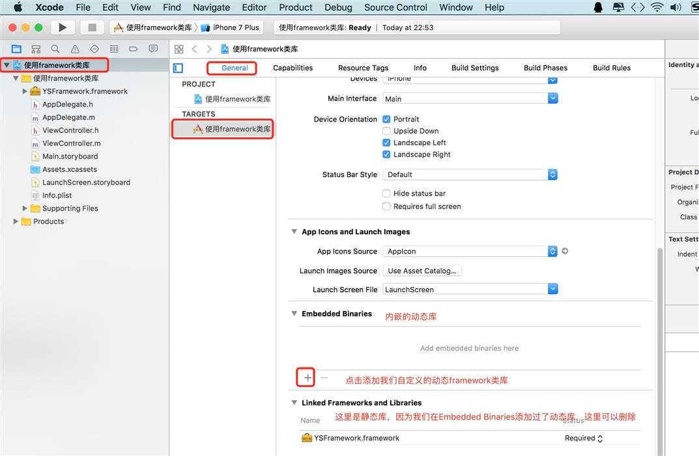Expand the Products group
The height and width of the screenshot is (456, 699).
point(16,221)
